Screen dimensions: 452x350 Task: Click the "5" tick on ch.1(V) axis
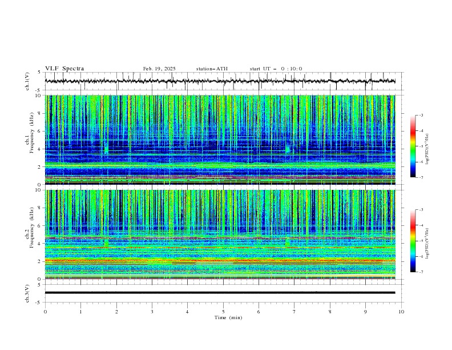click(39, 73)
